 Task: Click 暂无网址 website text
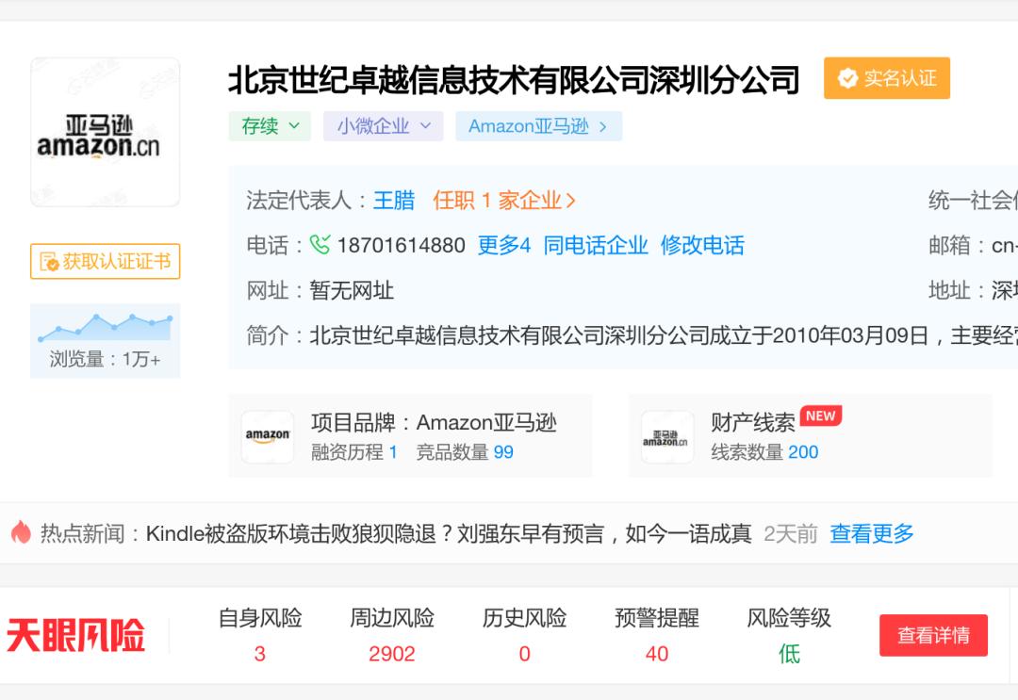point(352,290)
